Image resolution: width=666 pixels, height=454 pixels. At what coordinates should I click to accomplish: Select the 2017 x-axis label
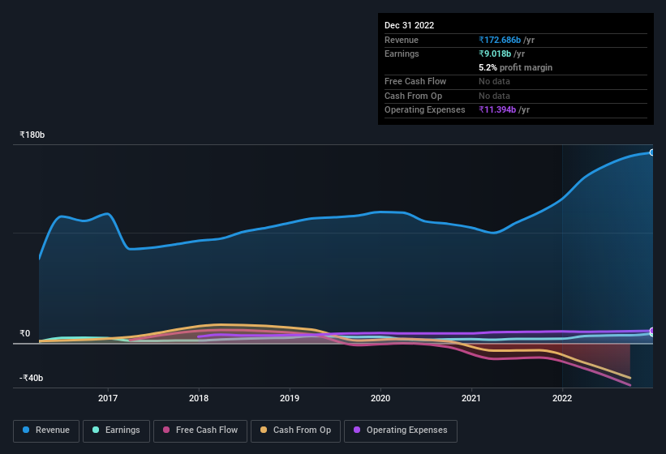[x=108, y=398]
